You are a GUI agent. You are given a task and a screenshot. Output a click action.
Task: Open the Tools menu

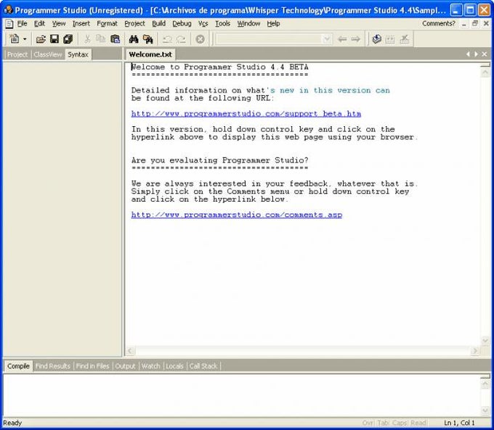tap(223, 24)
